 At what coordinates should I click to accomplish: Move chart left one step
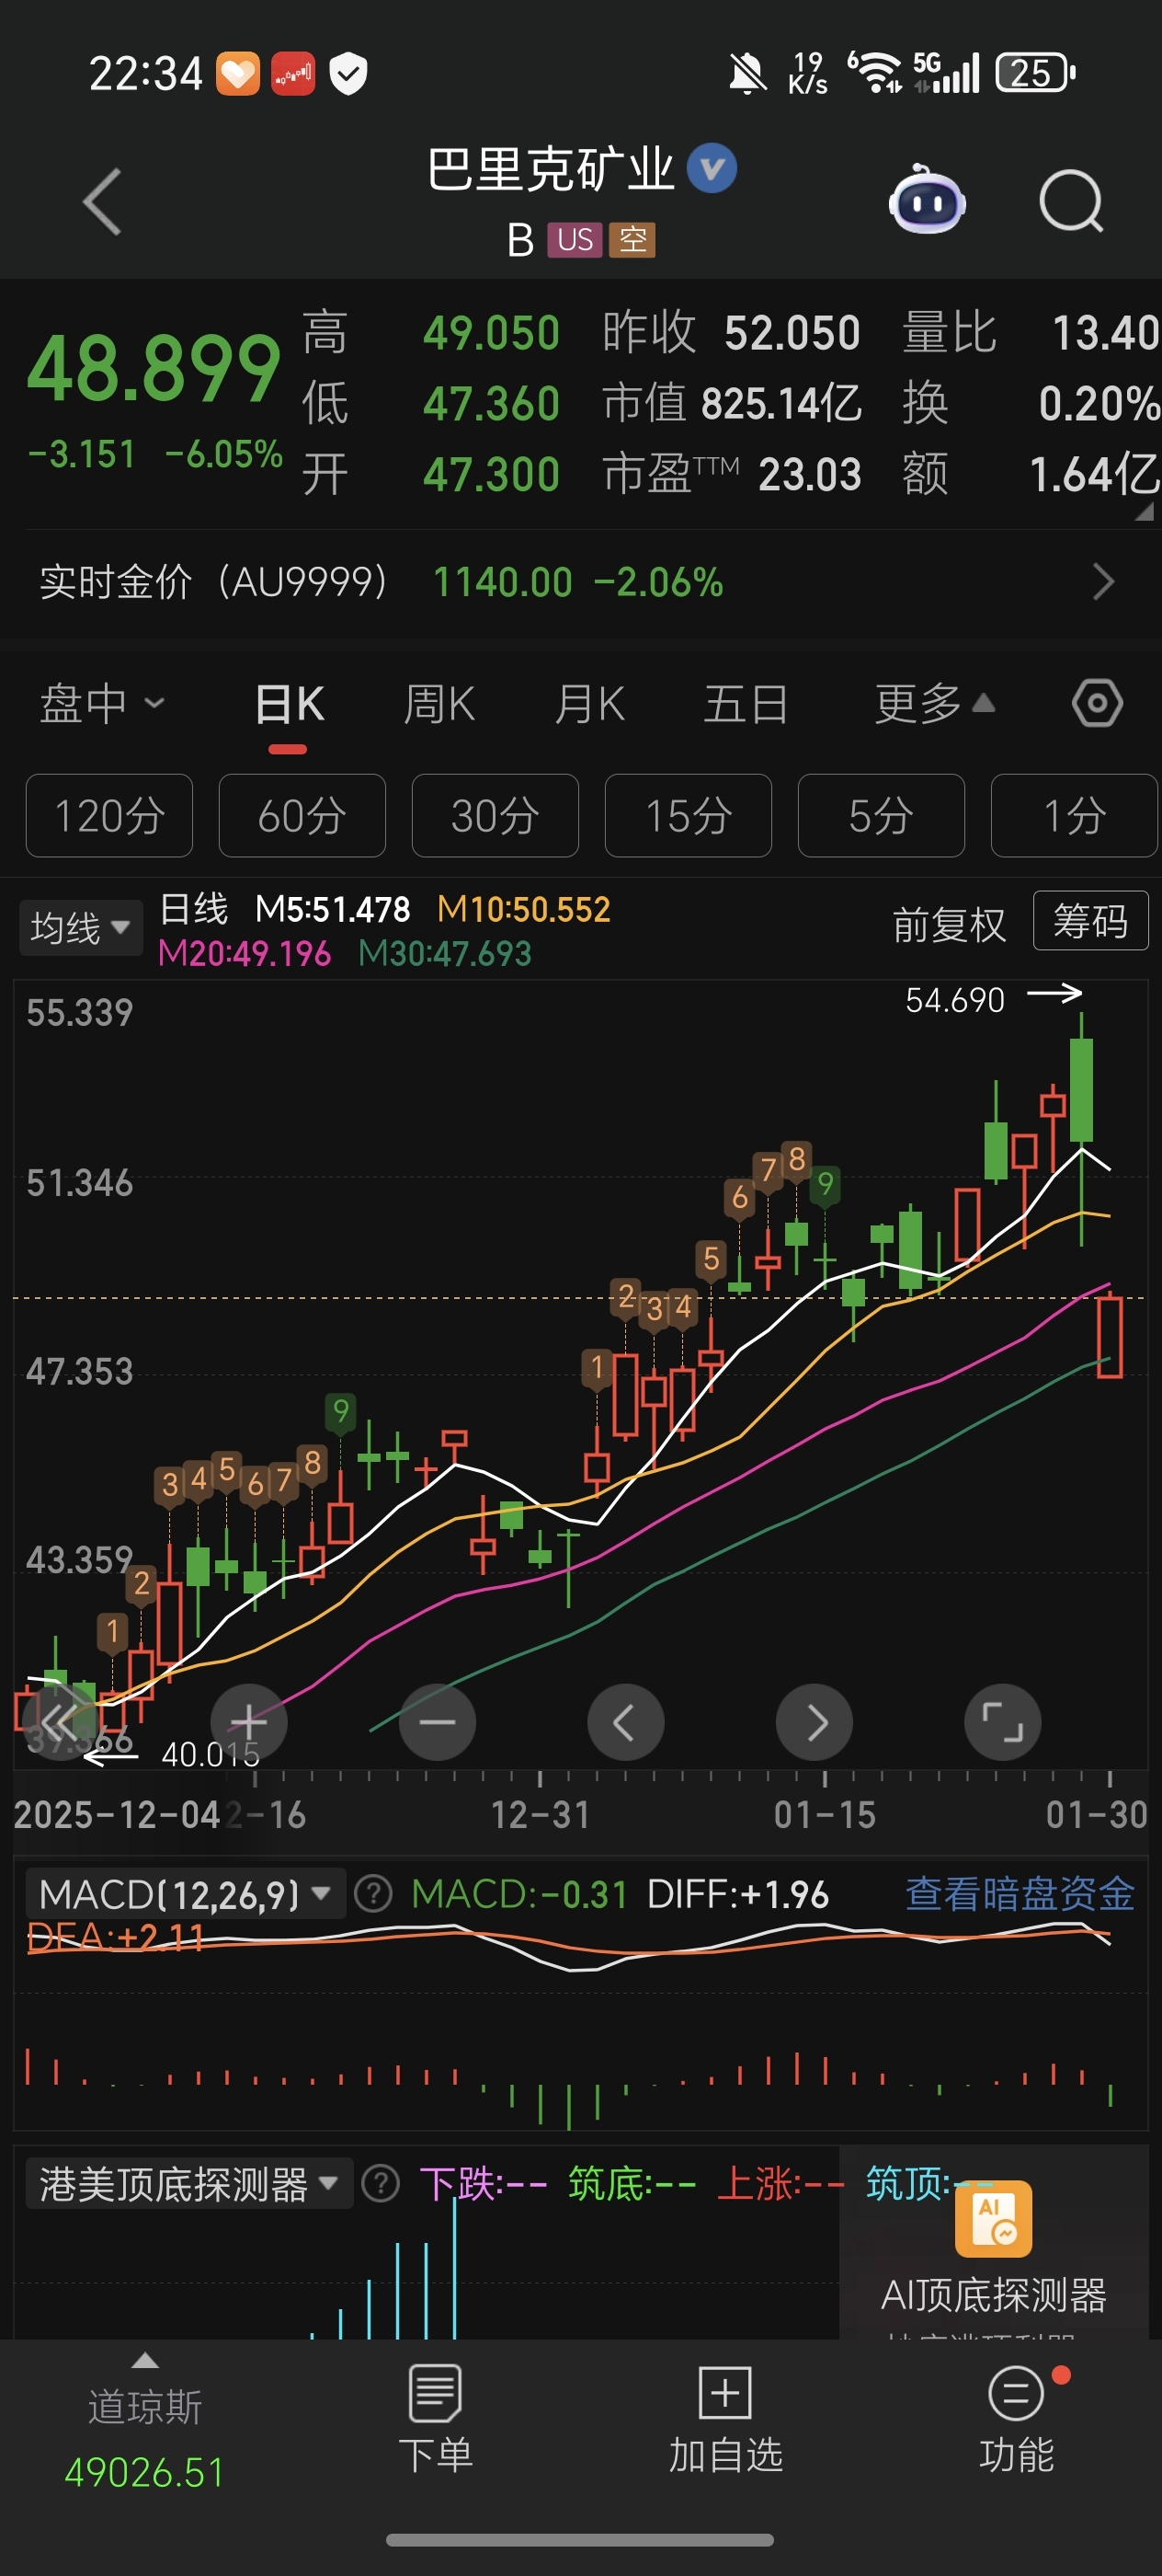coord(625,1722)
